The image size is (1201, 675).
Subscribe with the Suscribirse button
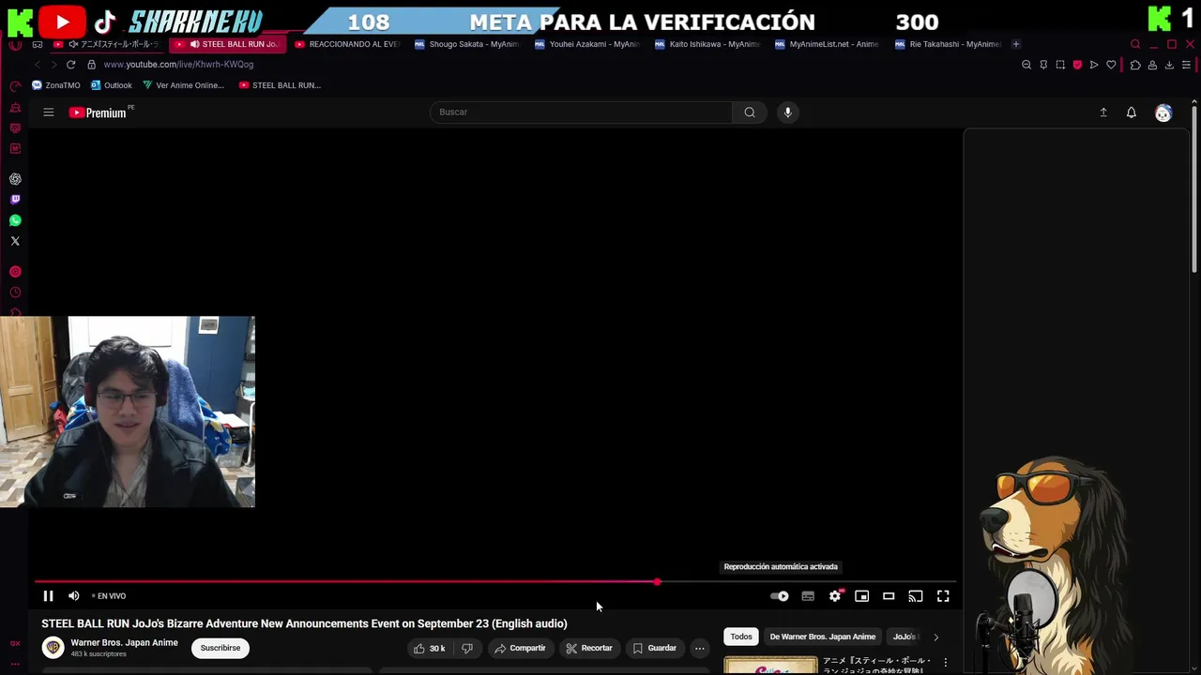tap(220, 648)
